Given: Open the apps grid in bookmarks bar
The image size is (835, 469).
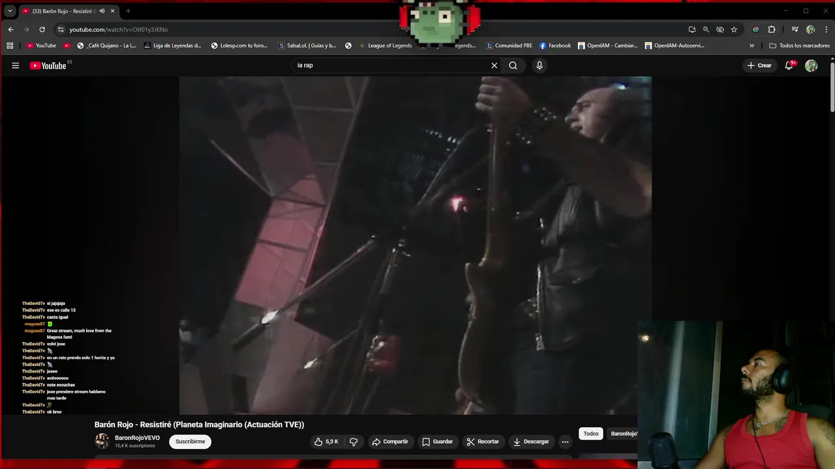Looking at the screenshot, I should [9, 46].
